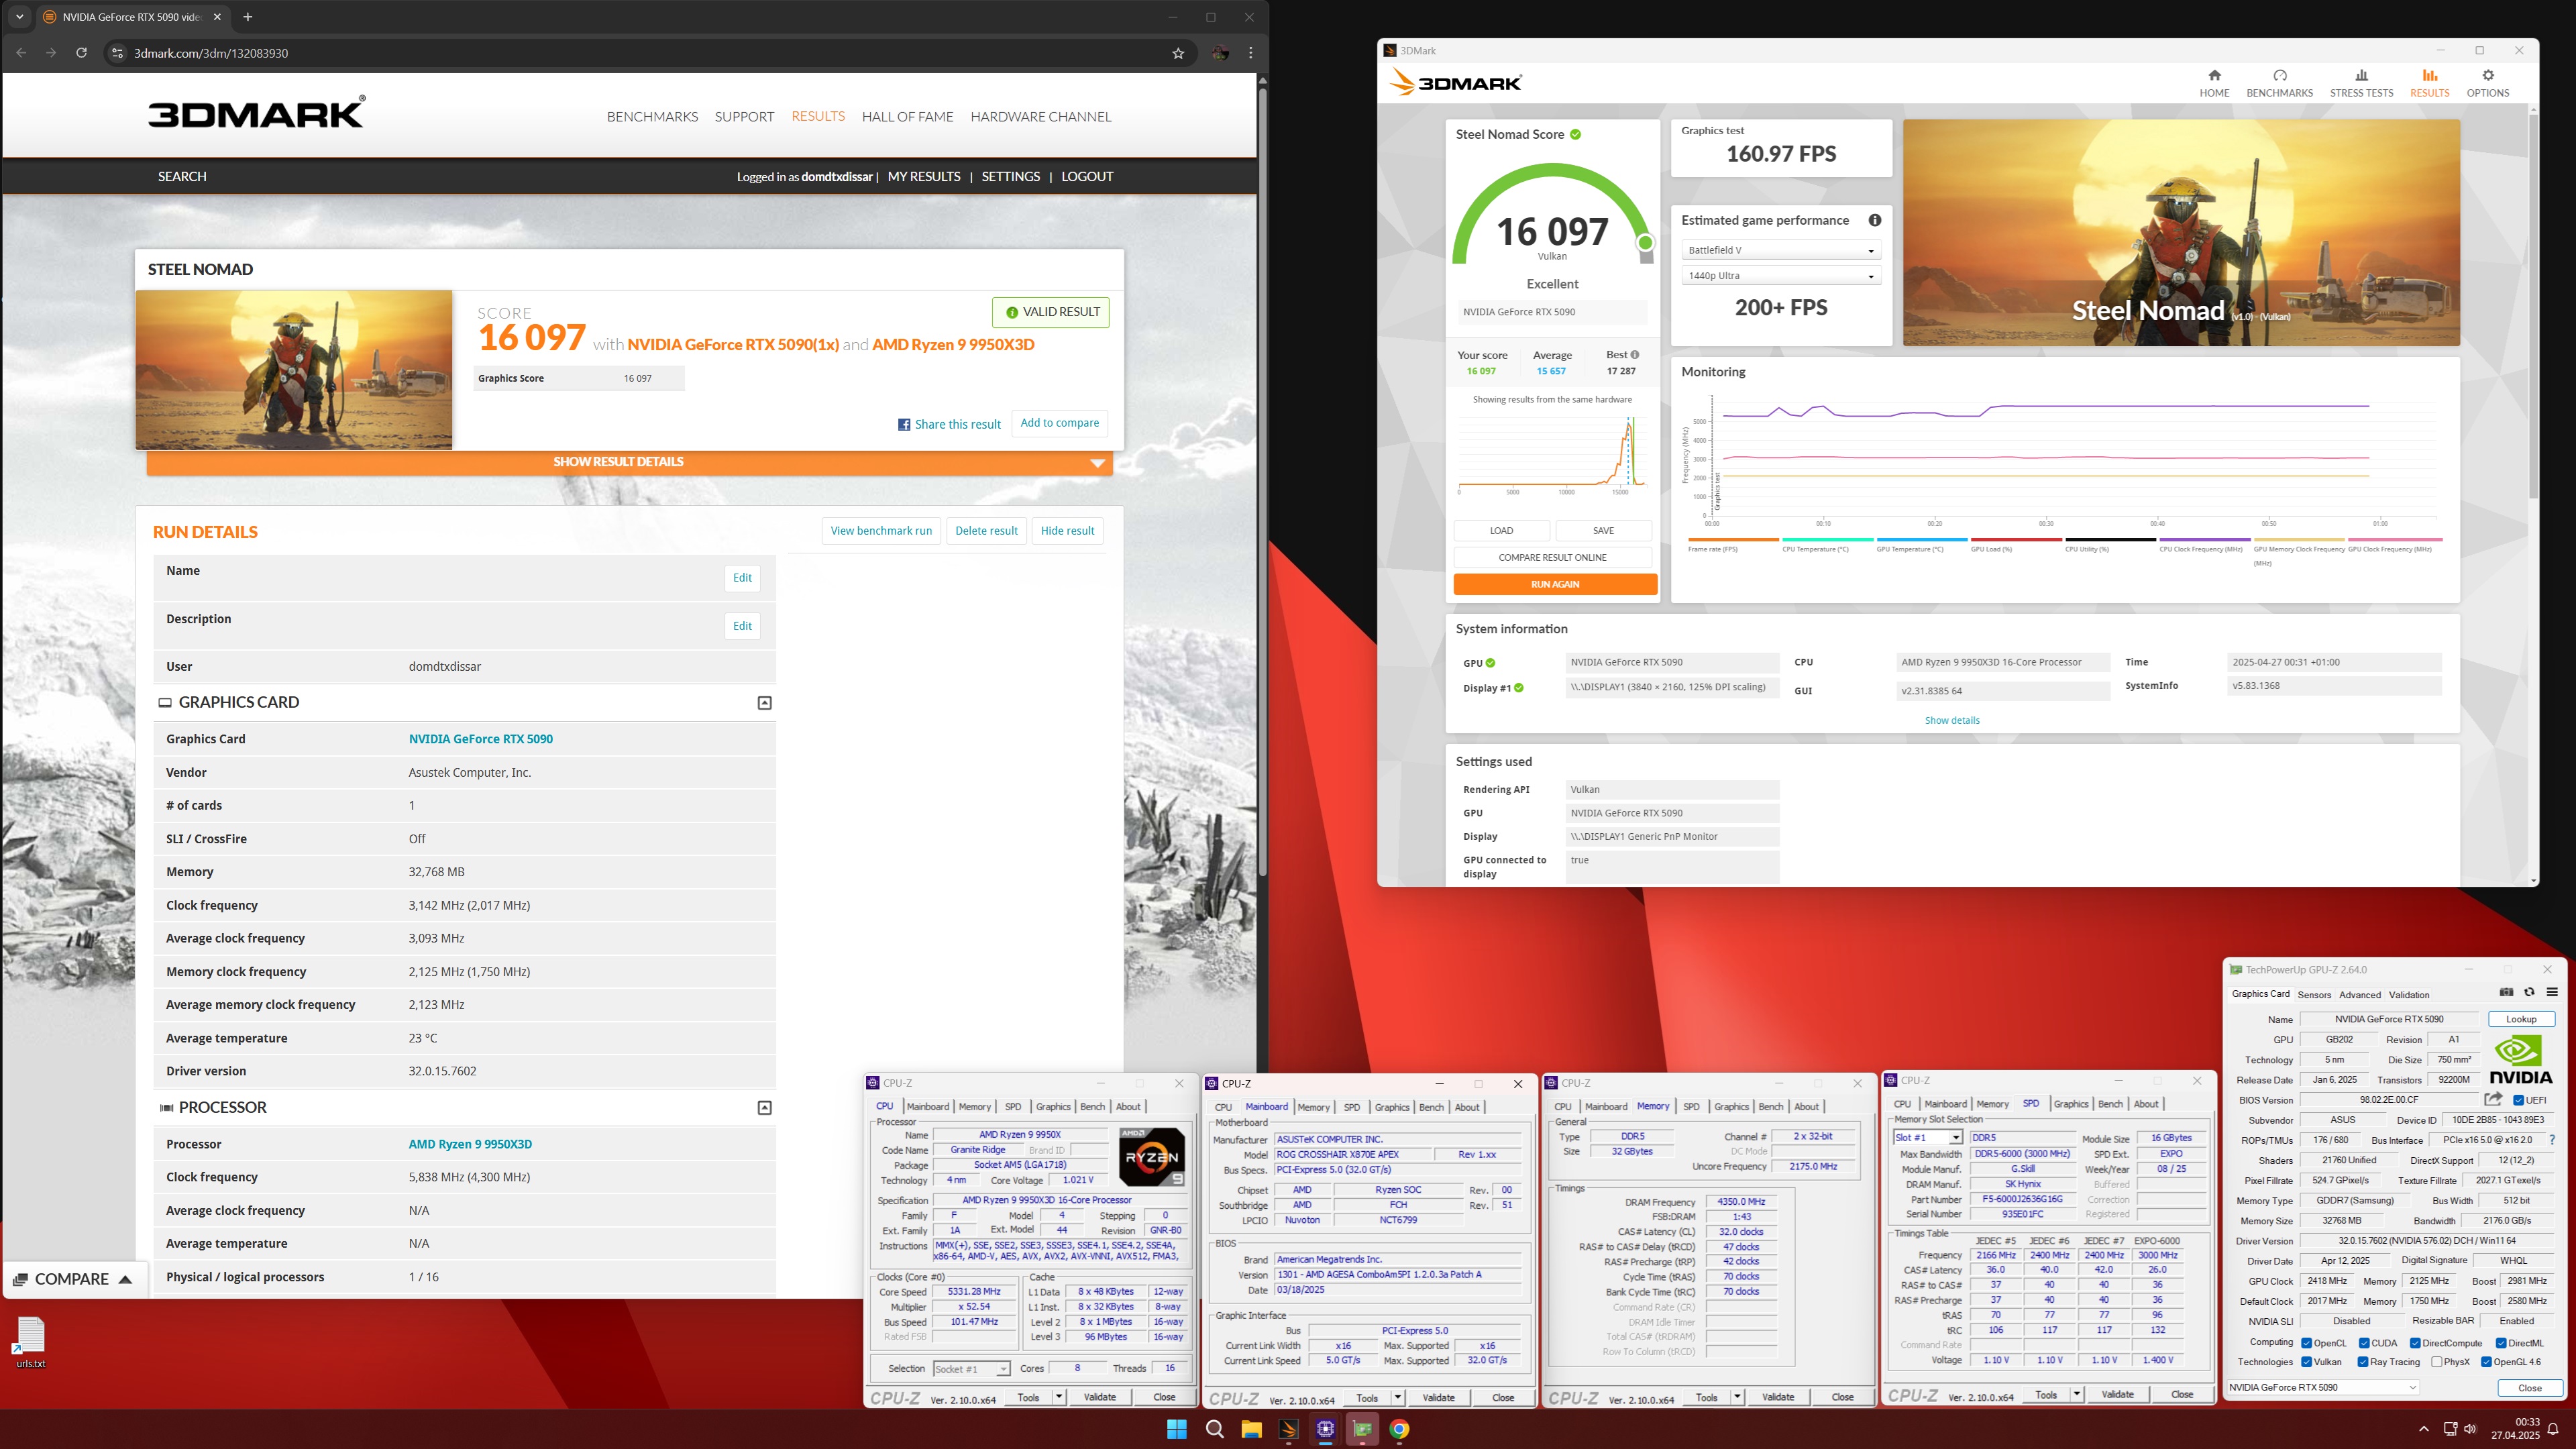Image resolution: width=2576 pixels, height=1449 pixels.
Task: Toggle OpenGL 4.6 checkbox in GPU-Z
Action: point(2486,1362)
